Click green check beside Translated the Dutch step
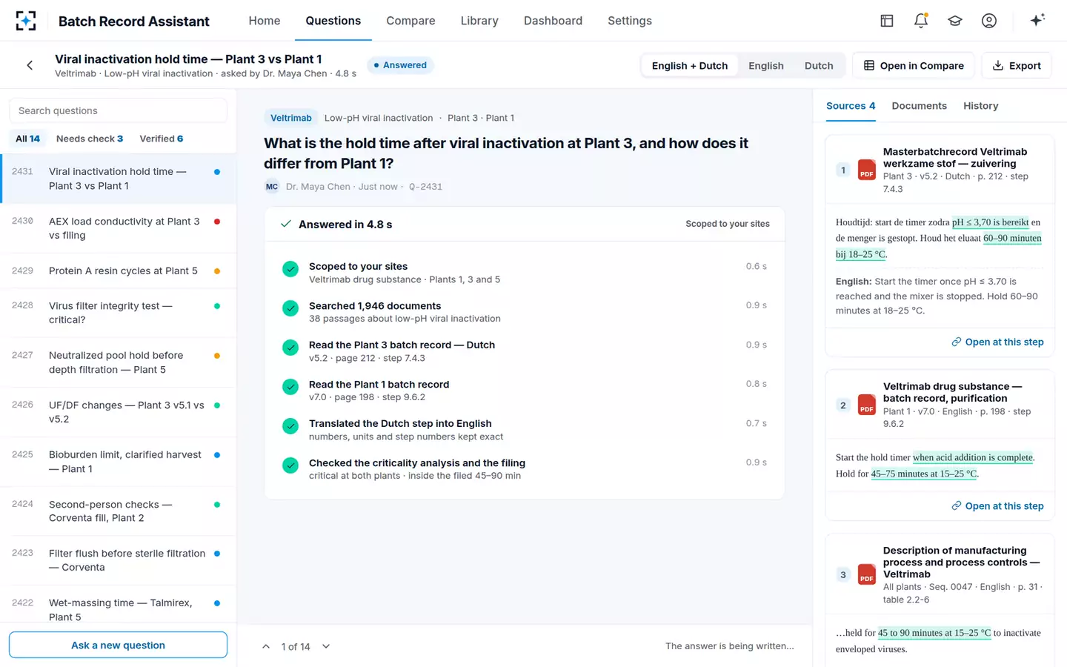 (290, 426)
